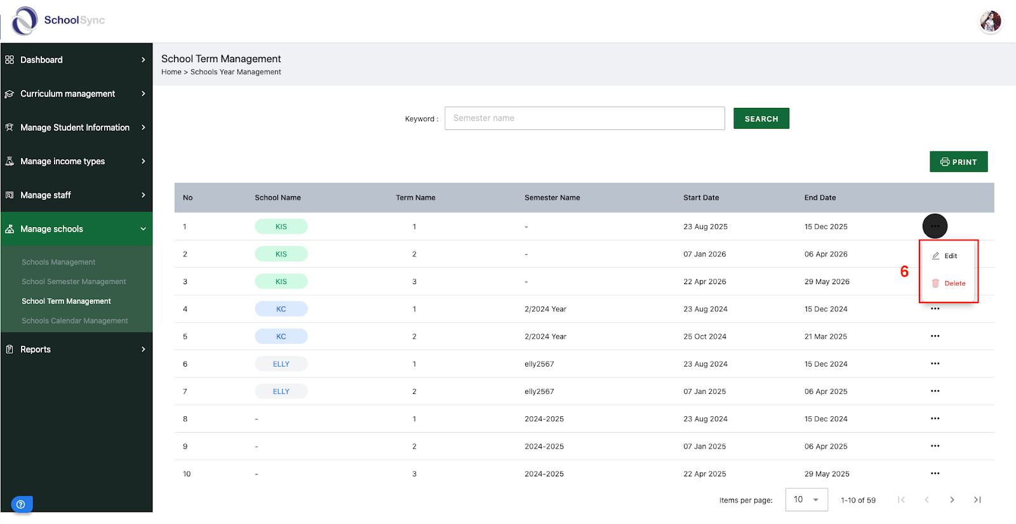Collapse the Manage schools section
The image size is (1016, 524).
pos(76,229)
